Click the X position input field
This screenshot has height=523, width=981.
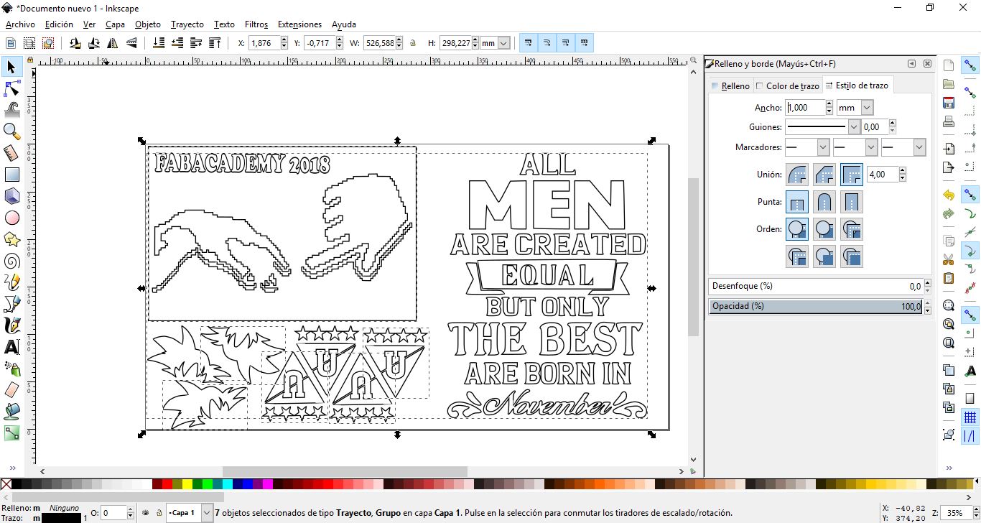point(264,43)
